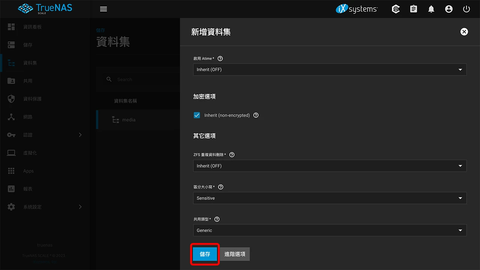
Task: Select 虛擬化 from the sidebar menu
Action: coord(11,153)
